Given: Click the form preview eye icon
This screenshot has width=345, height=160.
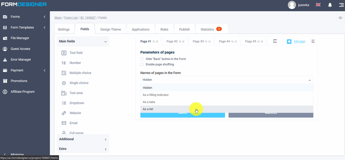Looking at the screenshot, I should coord(340,18).
